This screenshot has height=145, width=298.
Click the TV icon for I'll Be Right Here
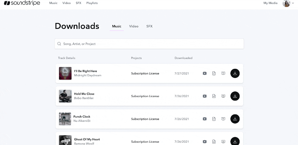[223, 73]
